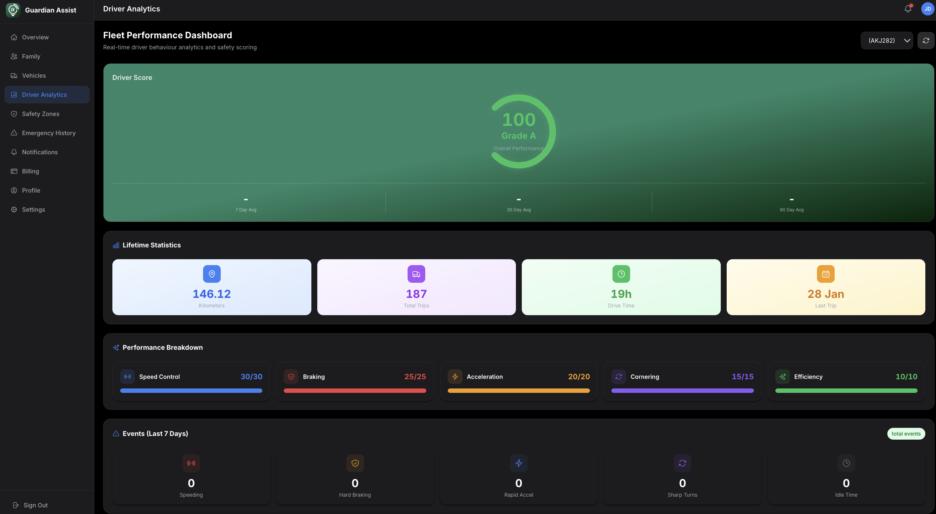Click the Speed Control blue progress bar
This screenshot has height=514, width=936.
point(191,391)
